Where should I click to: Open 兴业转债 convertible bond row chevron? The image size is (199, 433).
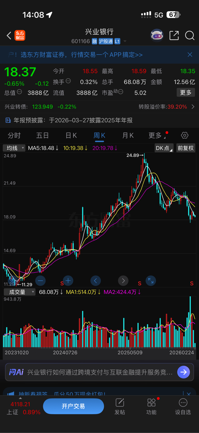tap(193, 107)
